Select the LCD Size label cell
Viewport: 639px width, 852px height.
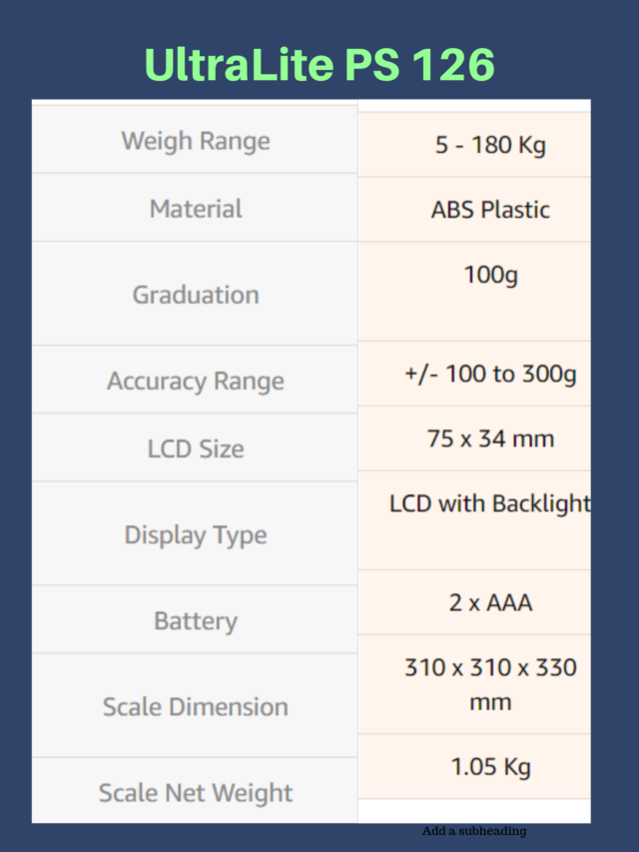pos(195,447)
